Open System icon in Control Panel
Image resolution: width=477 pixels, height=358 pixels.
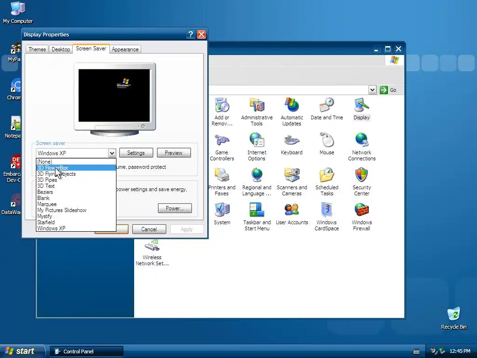click(x=222, y=213)
